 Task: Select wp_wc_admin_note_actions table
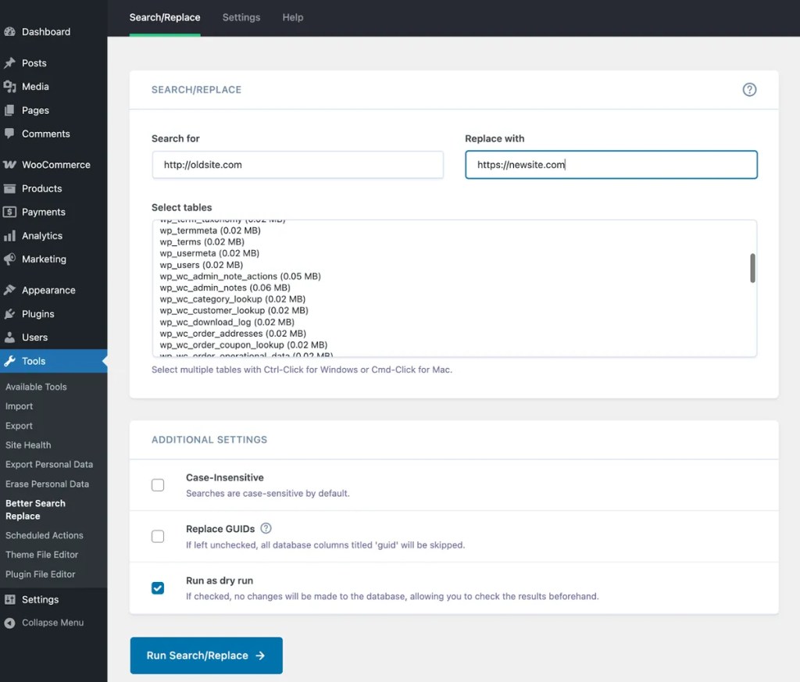(241, 276)
